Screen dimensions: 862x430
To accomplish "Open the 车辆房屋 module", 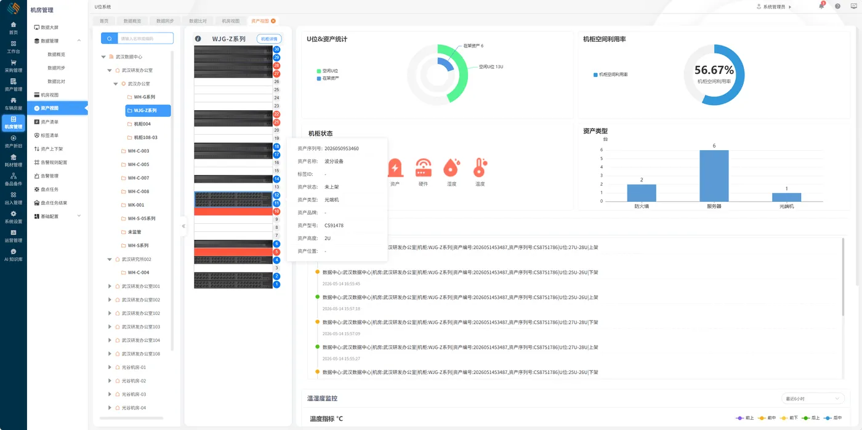I will [x=13, y=104].
